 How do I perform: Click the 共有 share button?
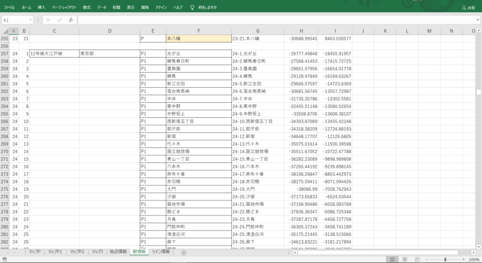[468, 8]
